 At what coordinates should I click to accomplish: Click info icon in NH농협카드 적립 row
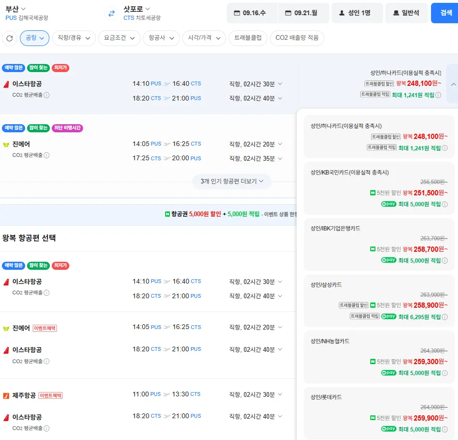pos(445,373)
